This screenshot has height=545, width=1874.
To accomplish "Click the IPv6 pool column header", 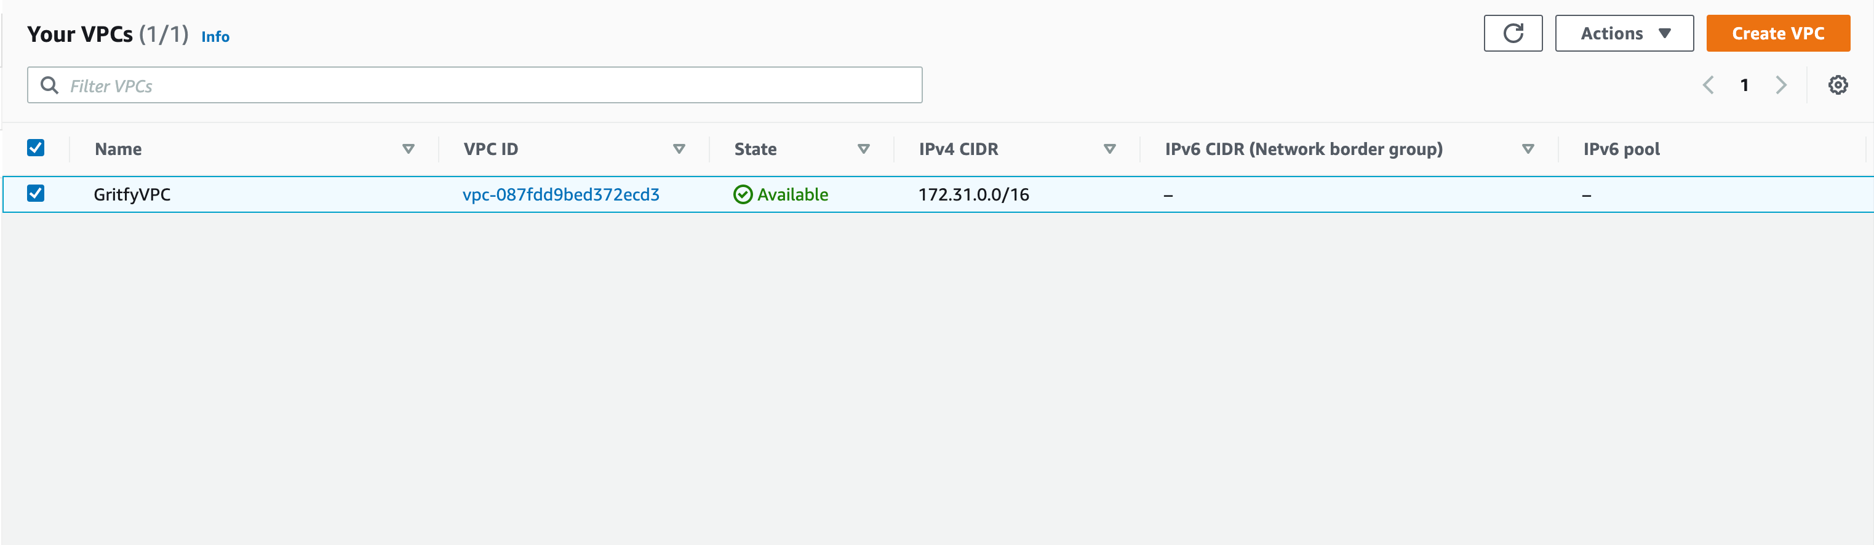I will (1621, 149).
